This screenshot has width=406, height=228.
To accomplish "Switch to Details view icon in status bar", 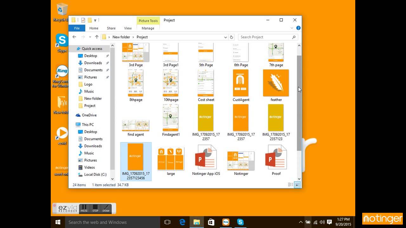I will coord(291,185).
